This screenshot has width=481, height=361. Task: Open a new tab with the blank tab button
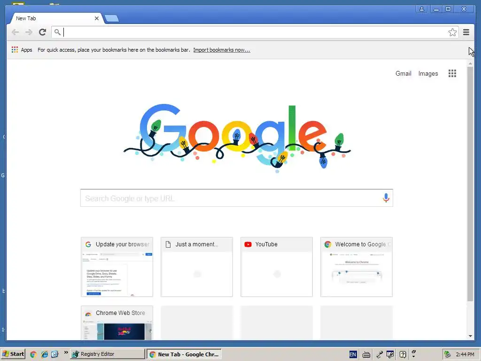(x=112, y=19)
